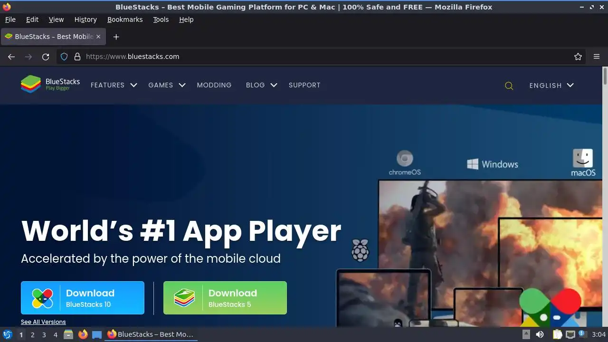Open the Help menu
Viewport: 608px width, 342px height.
click(186, 19)
